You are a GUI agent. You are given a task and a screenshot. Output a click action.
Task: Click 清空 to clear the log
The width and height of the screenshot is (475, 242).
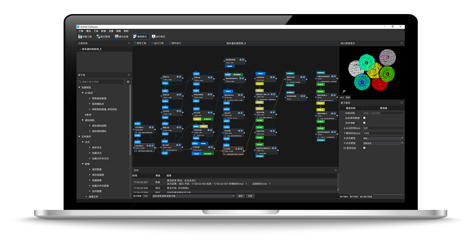point(240,195)
